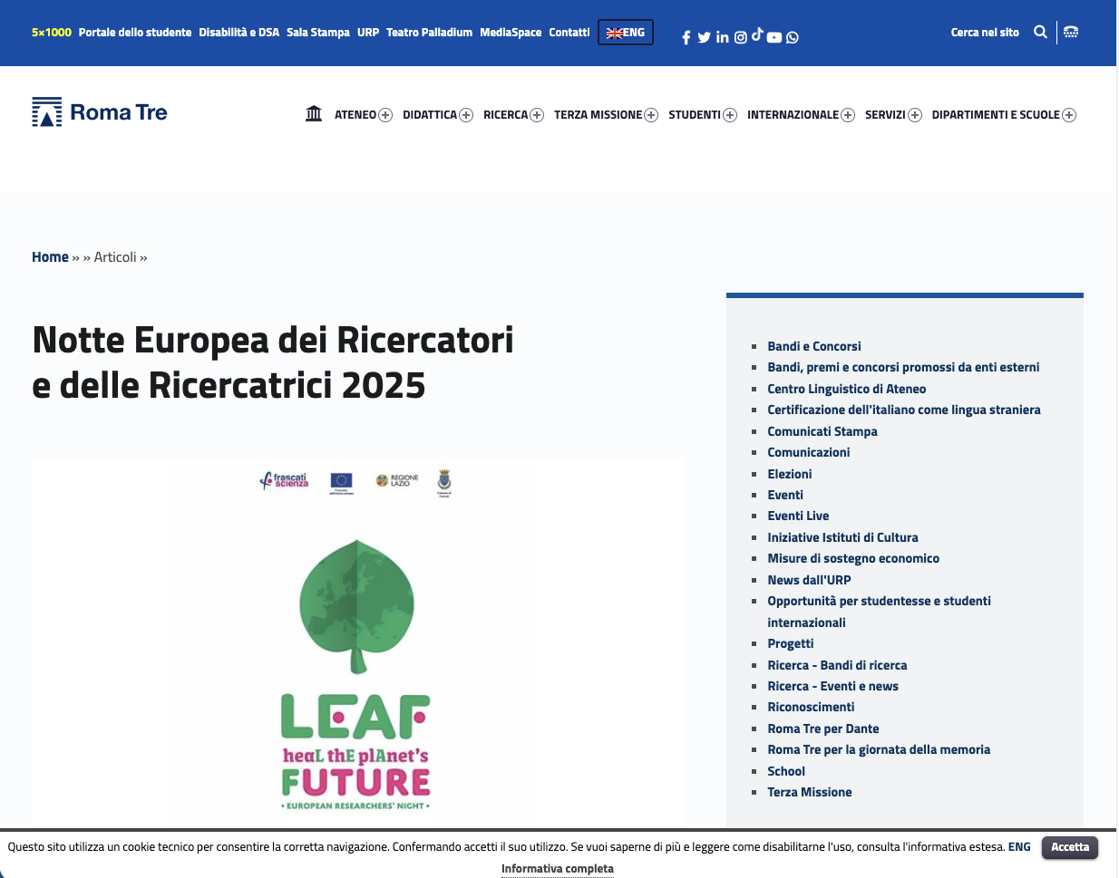Expand the ATENEO menu with its plus icon
This screenshot has width=1119, height=878.
tap(385, 114)
